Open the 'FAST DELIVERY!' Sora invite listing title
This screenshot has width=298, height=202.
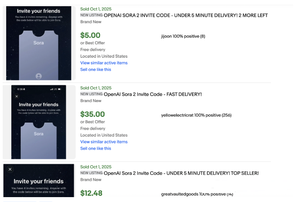152,94
